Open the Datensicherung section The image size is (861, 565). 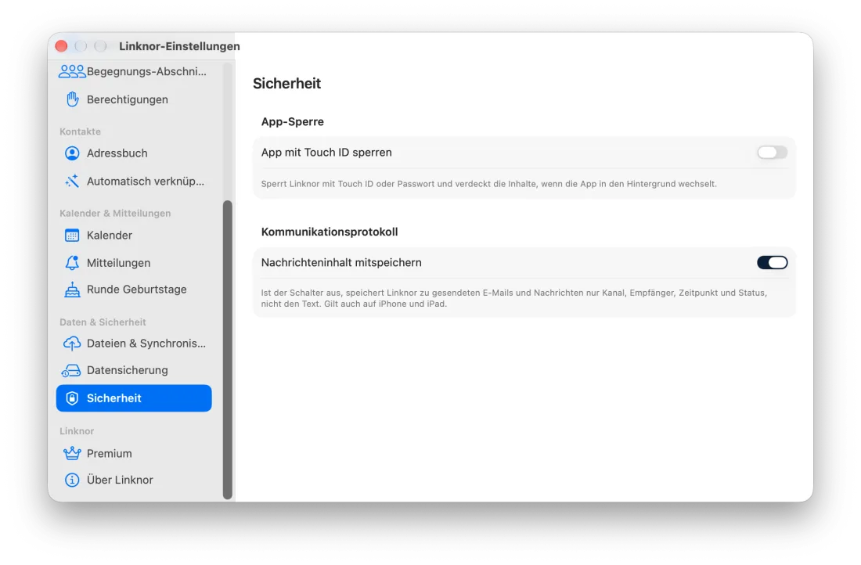[x=134, y=371]
